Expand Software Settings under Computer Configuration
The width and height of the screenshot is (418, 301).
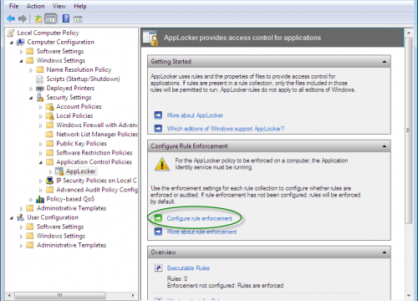coord(22,52)
